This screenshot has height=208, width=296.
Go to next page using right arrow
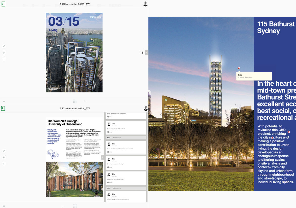(85, 101)
